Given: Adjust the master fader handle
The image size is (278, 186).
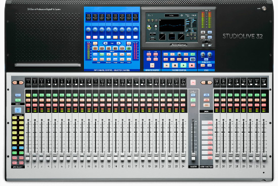Looking at the screenshot, I should (x=193, y=157).
